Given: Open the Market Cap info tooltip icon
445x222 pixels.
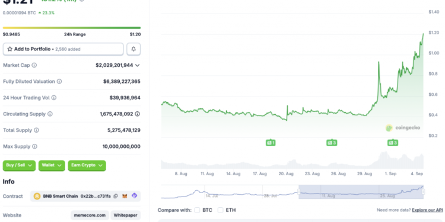Looking at the screenshot, I should (x=34, y=65).
